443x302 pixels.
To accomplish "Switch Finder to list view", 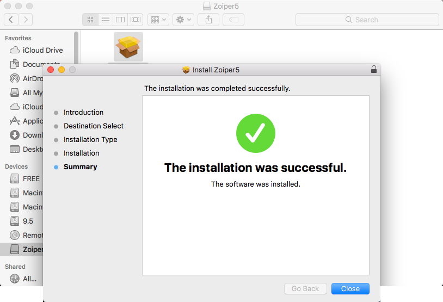I will click(x=106, y=20).
